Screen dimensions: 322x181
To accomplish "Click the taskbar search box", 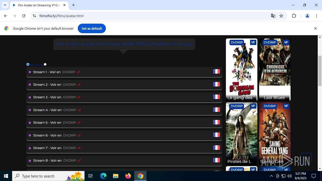I will [x=49, y=176].
